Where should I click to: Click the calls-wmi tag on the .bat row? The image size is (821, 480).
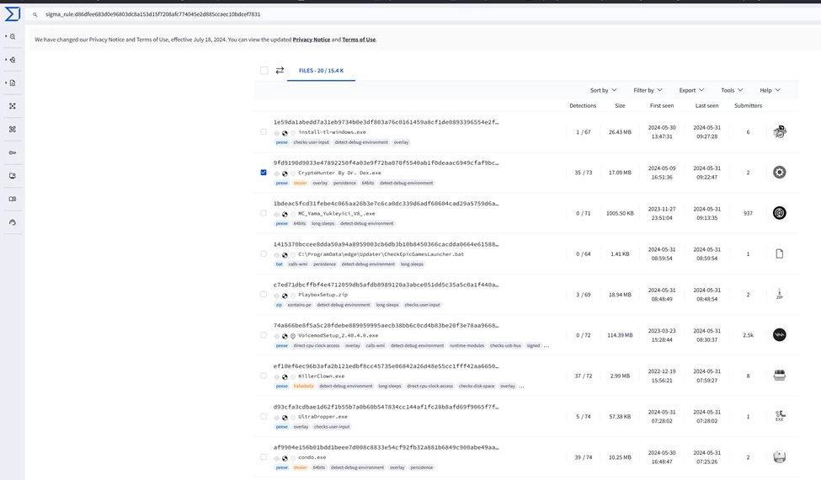297,264
